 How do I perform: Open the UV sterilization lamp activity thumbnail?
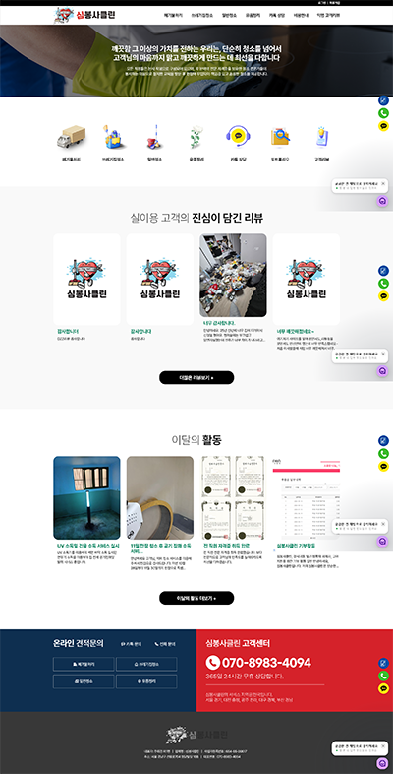[86, 497]
